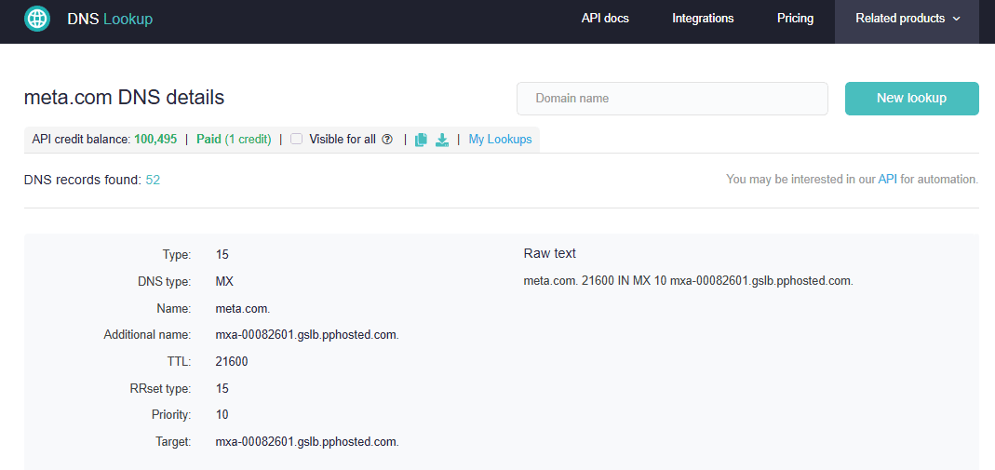Open the API docs menu item
Image resolution: width=995 pixels, height=470 pixels.
pos(605,19)
